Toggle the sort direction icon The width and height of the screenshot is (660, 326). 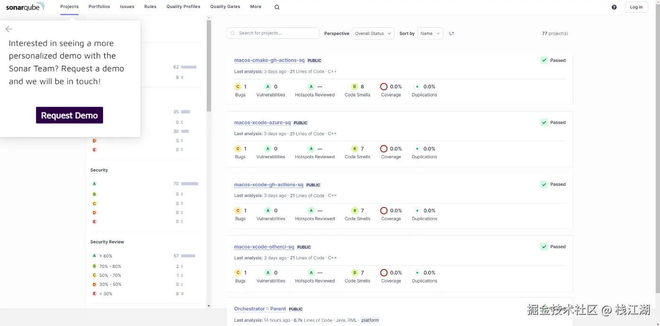[451, 34]
